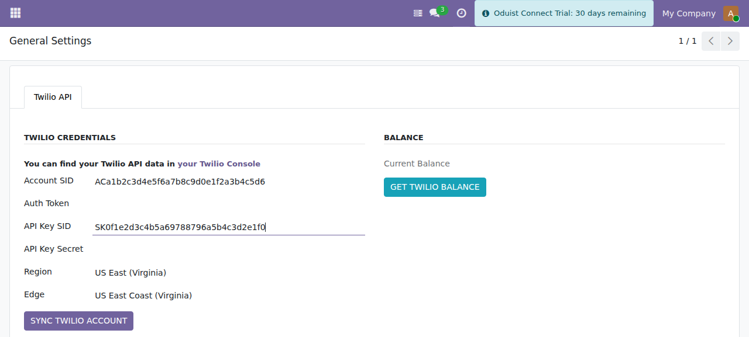
Task: Click Current Balance label
Action: [417, 164]
